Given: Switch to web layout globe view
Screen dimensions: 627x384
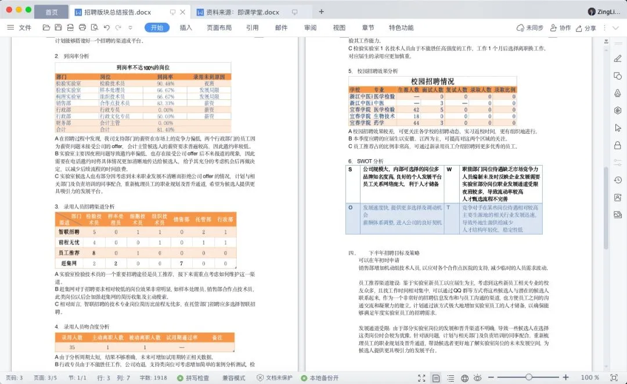Looking at the screenshot, I should pyautogui.click(x=464, y=378).
